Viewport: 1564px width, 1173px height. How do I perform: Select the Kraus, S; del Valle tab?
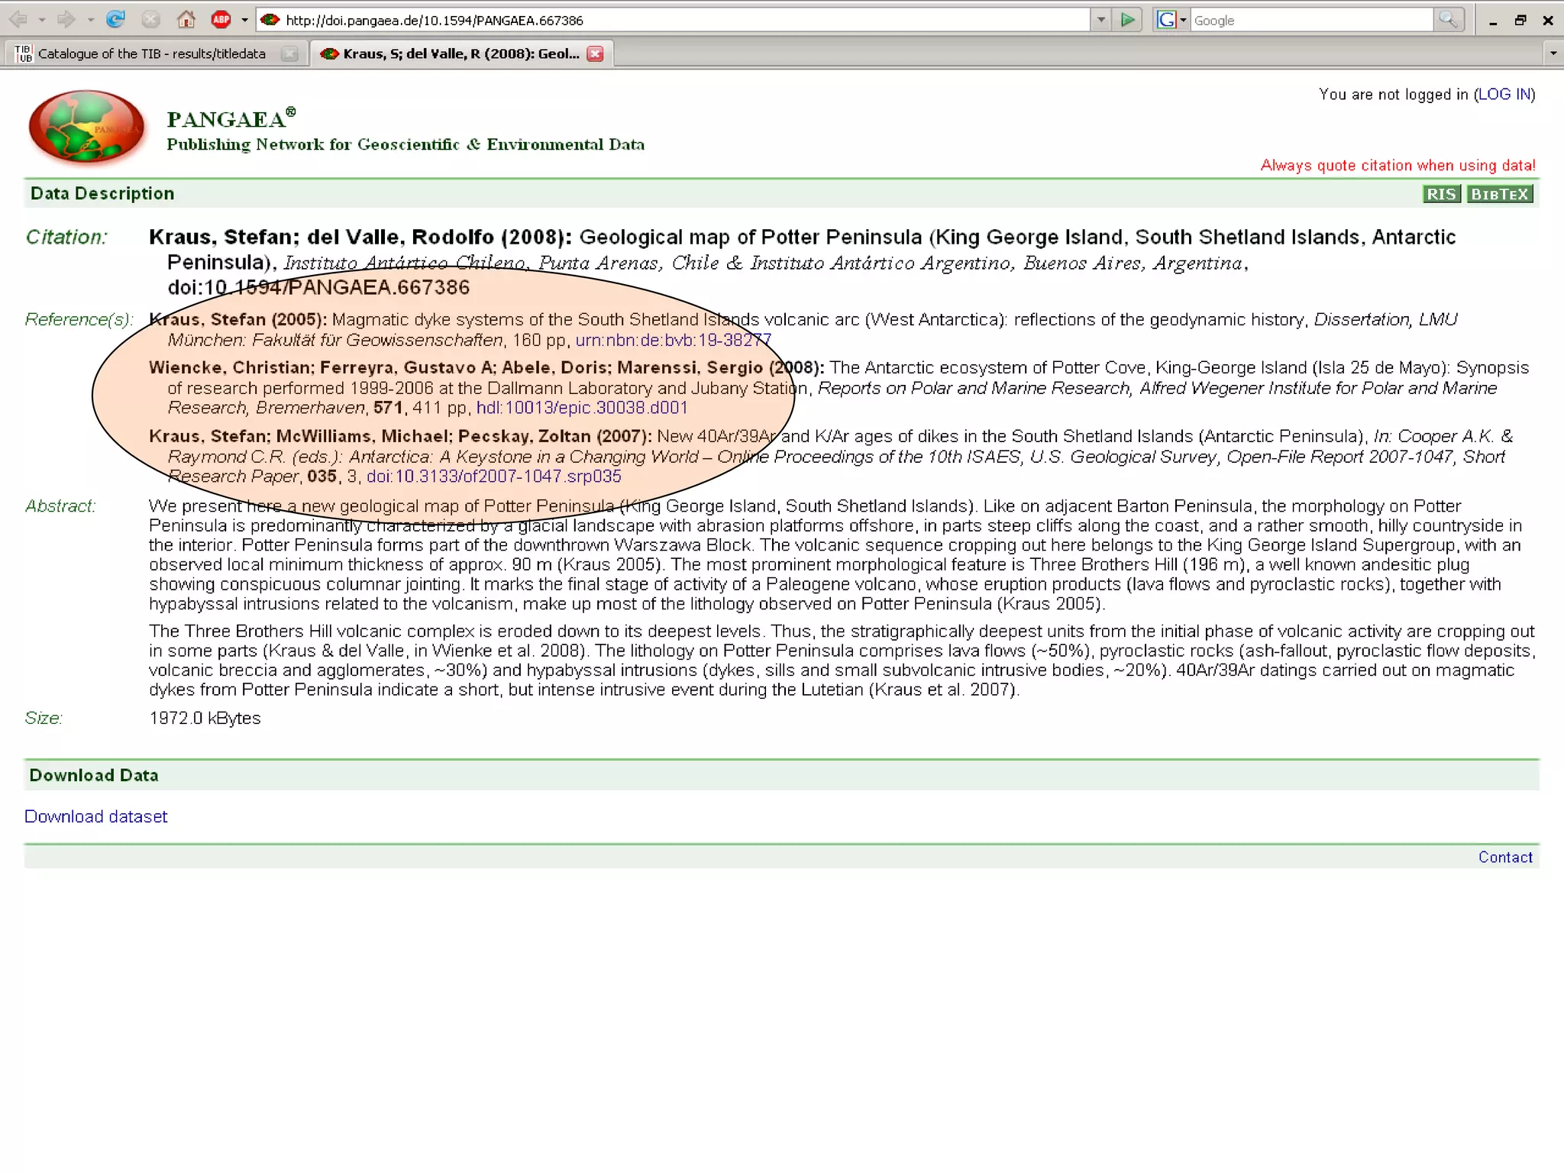click(x=460, y=53)
